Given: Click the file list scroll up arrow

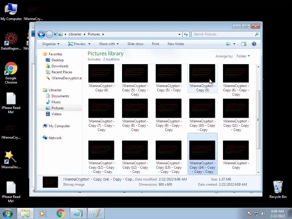Looking at the screenshot, I should (258, 66).
